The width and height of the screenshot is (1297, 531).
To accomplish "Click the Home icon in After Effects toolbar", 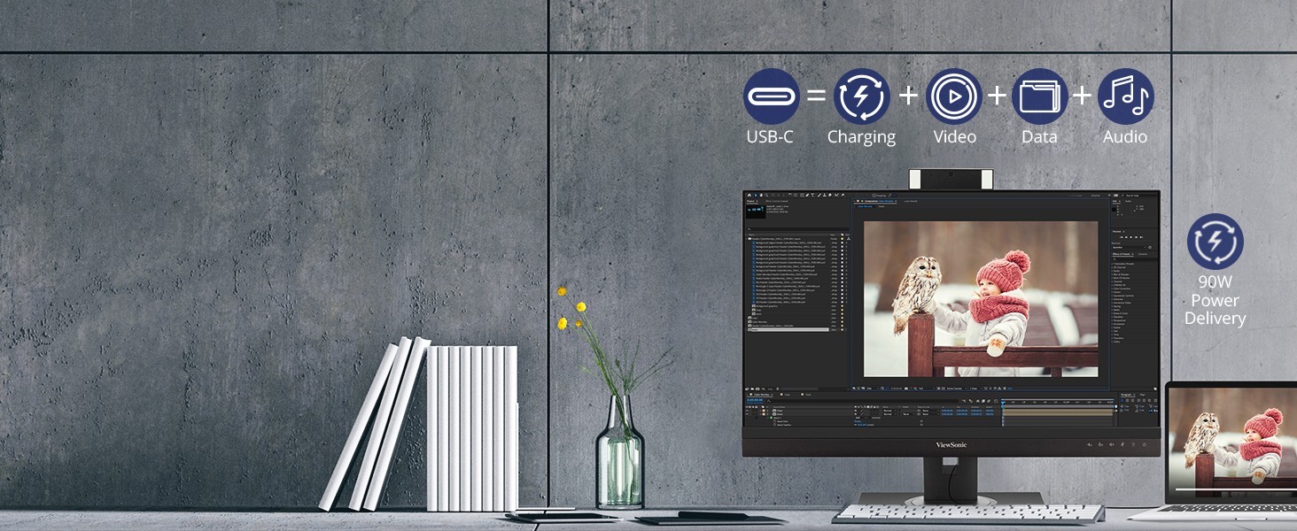I will pyautogui.click(x=749, y=195).
